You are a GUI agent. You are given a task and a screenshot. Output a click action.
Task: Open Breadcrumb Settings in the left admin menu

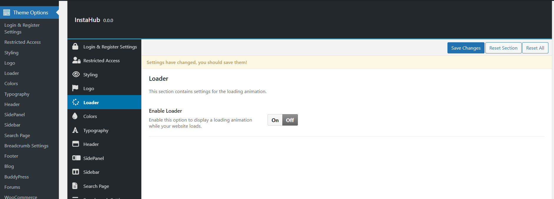click(x=26, y=146)
